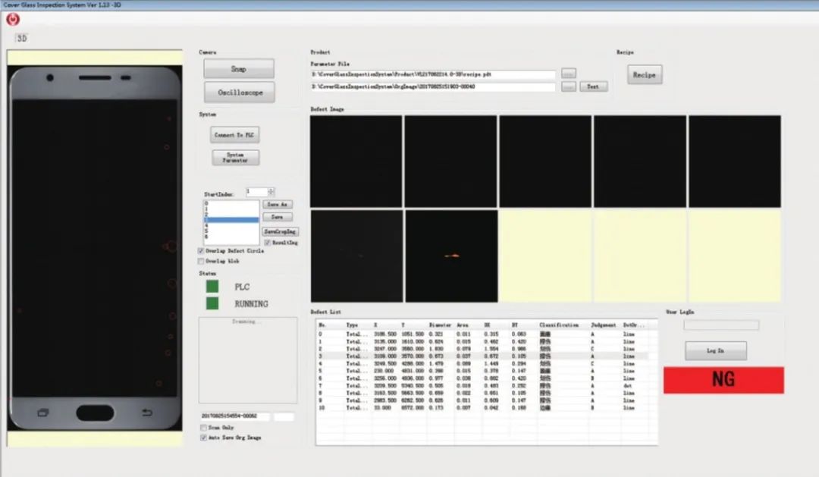Enable the Overlap blob checkbox
This screenshot has width=819, height=477.
click(x=201, y=261)
